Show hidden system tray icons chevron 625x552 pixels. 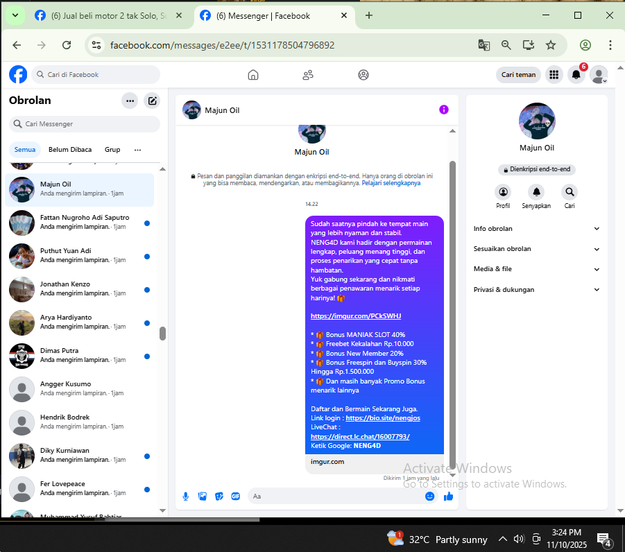pos(503,539)
